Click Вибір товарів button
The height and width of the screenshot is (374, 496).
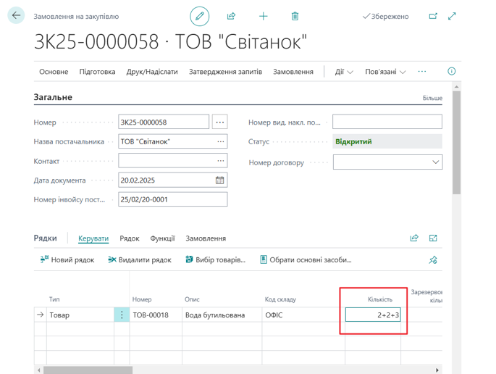click(215, 259)
